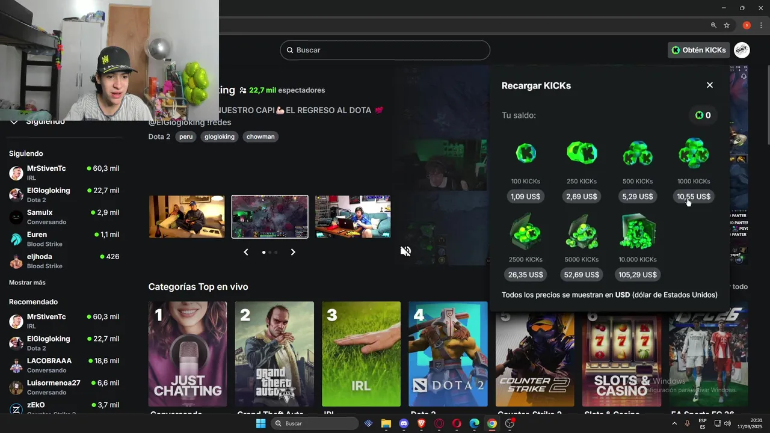Open OBS Studio from taskbar

pyautogui.click(x=510, y=423)
